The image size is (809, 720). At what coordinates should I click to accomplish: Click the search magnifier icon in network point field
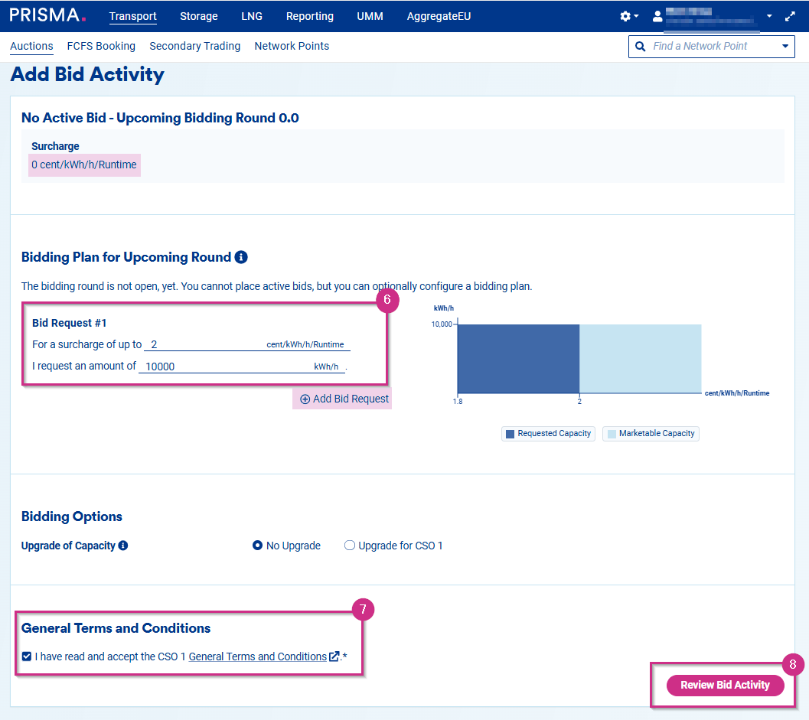(640, 46)
